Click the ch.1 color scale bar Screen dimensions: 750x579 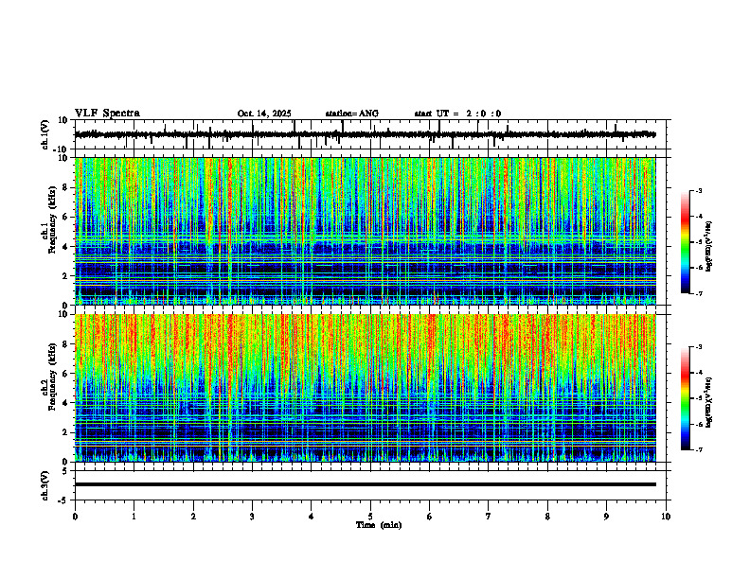pyautogui.click(x=686, y=242)
